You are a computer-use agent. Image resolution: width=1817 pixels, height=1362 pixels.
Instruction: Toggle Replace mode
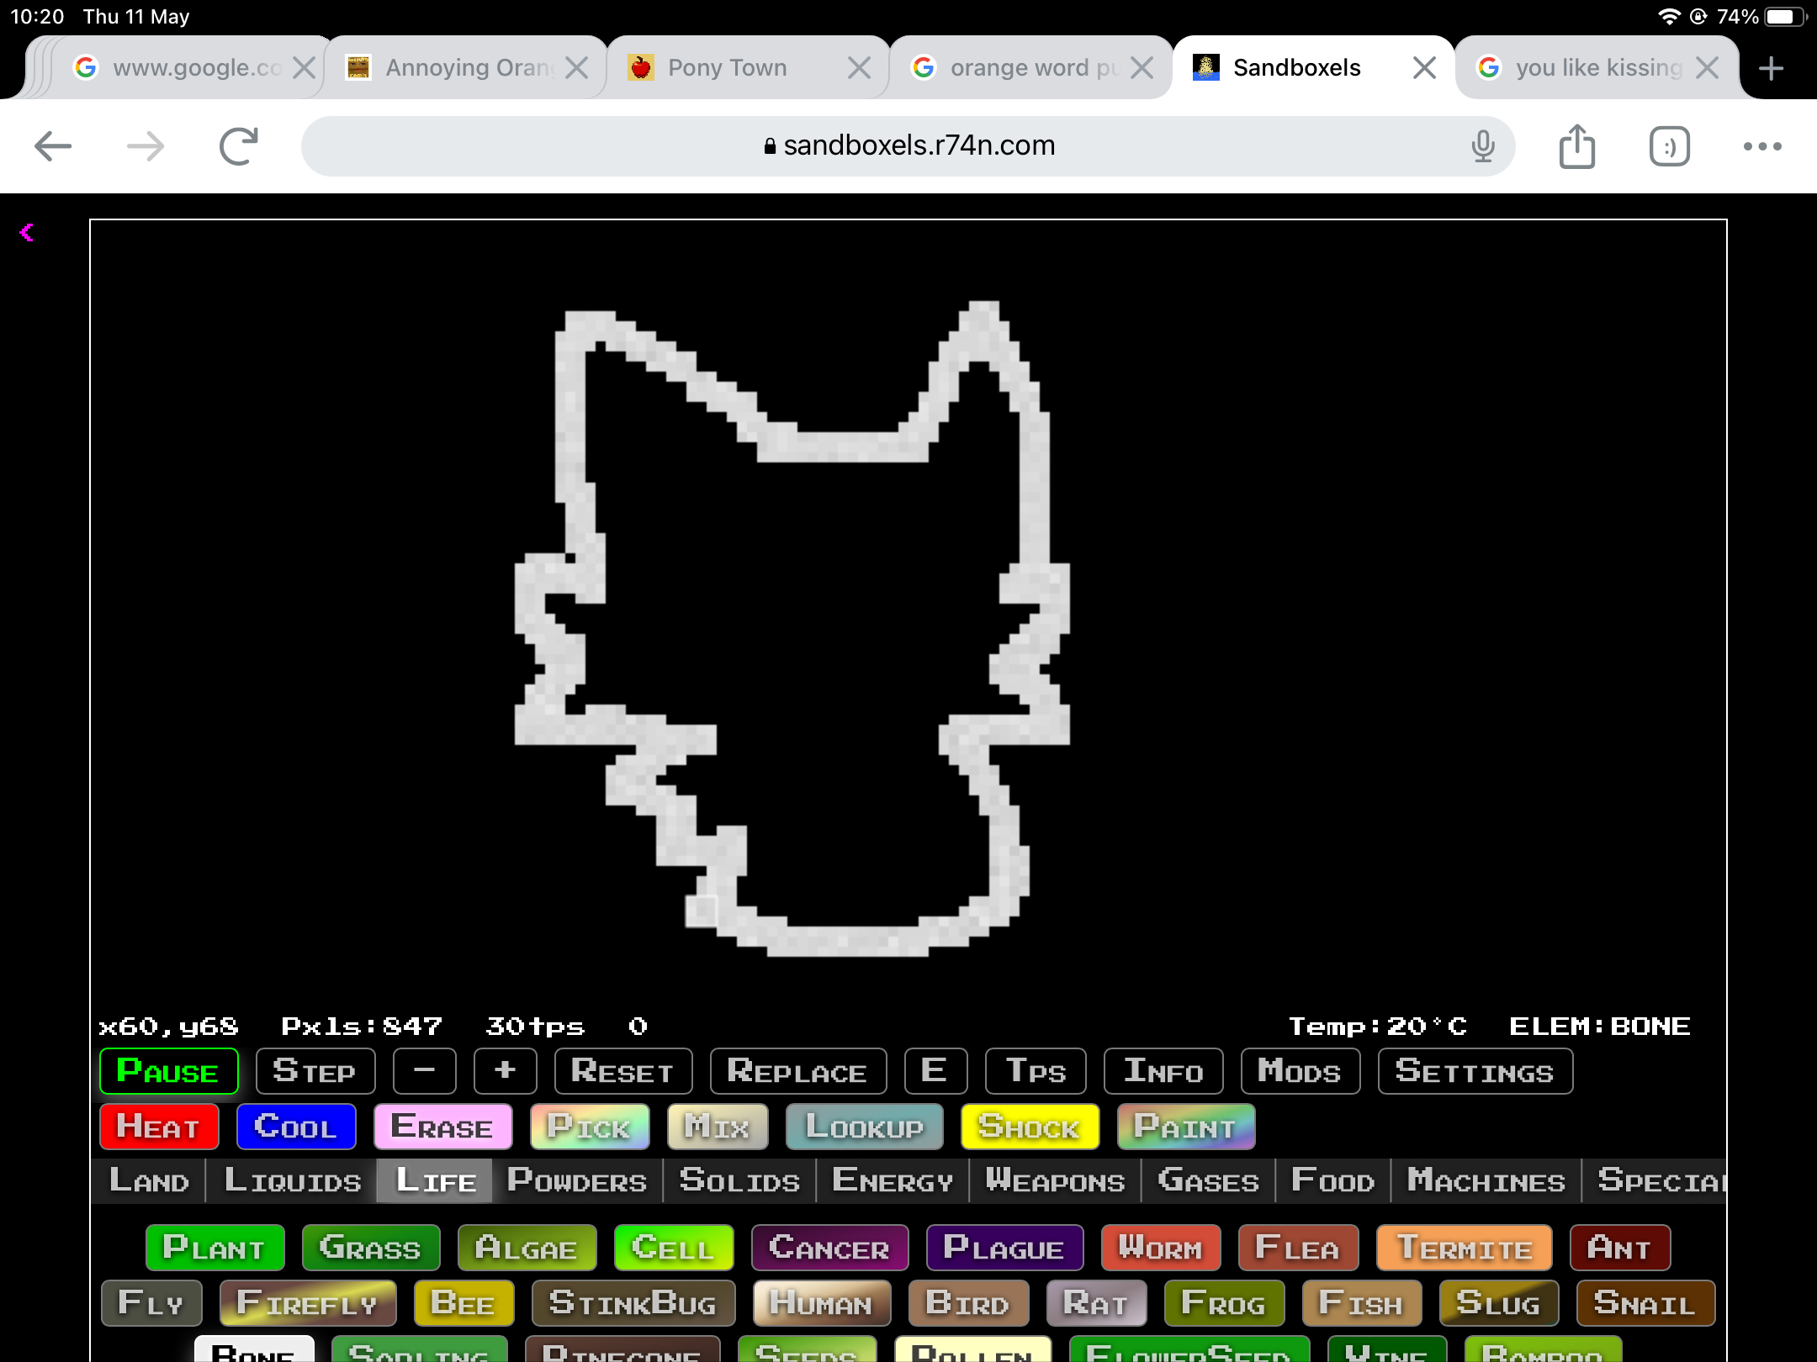point(797,1071)
